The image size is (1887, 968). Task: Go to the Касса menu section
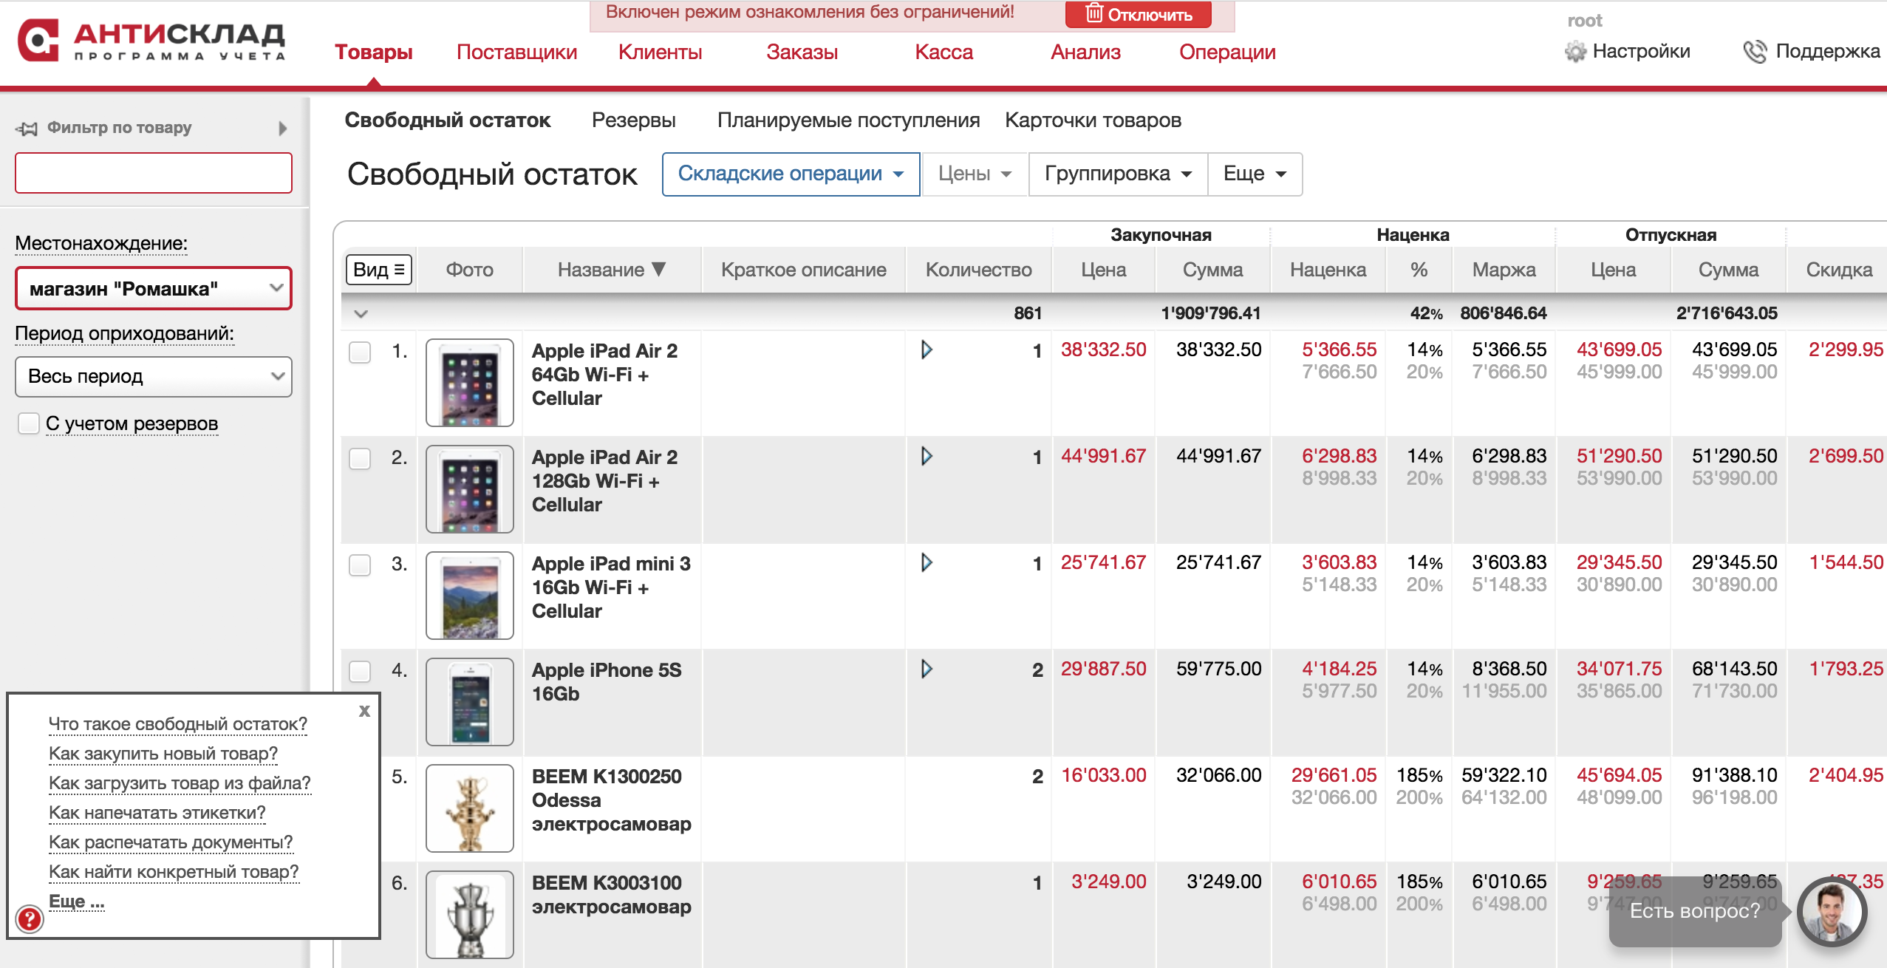click(x=943, y=52)
